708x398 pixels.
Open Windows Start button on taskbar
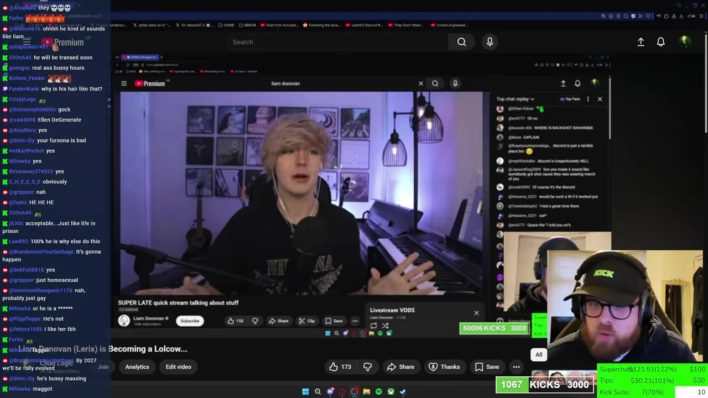(305, 392)
